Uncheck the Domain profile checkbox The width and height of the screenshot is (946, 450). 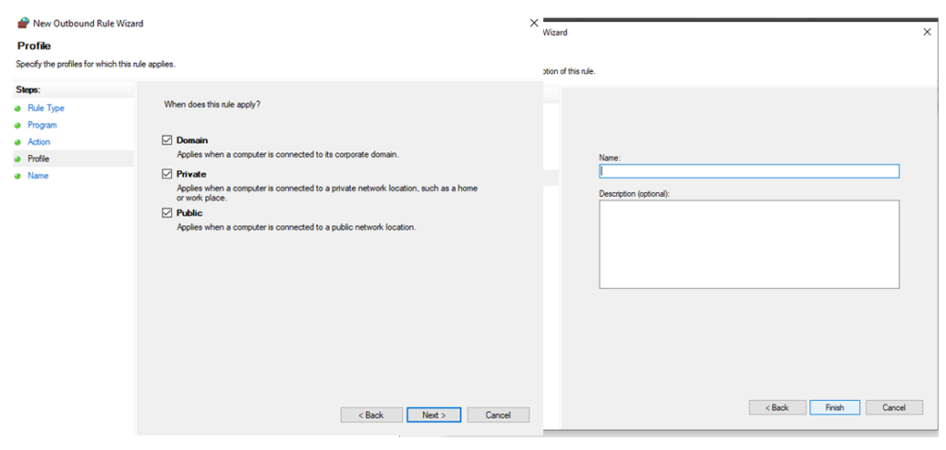point(167,140)
